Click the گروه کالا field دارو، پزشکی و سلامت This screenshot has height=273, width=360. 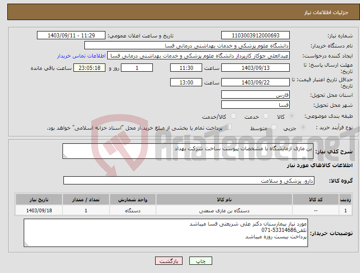point(189,181)
